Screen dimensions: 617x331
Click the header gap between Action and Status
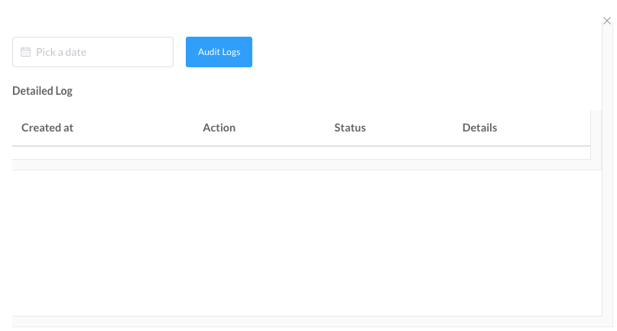pos(284,128)
